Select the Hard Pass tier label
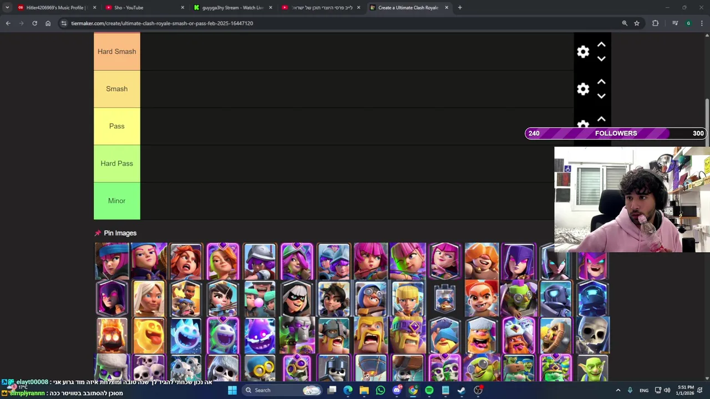Image resolution: width=710 pixels, height=399 pixels. [x=116, y=163]
